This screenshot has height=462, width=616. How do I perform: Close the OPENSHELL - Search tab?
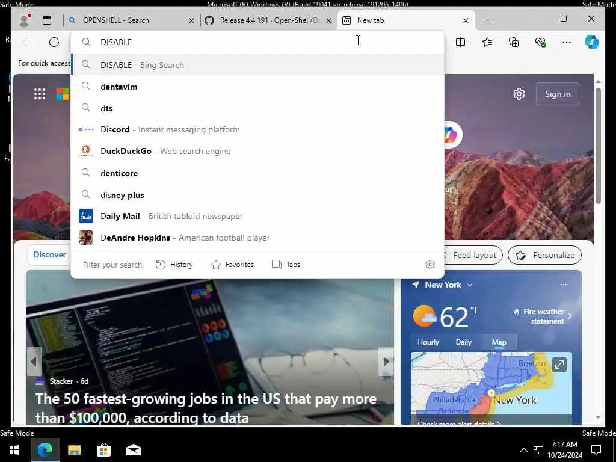click(191, 21)
